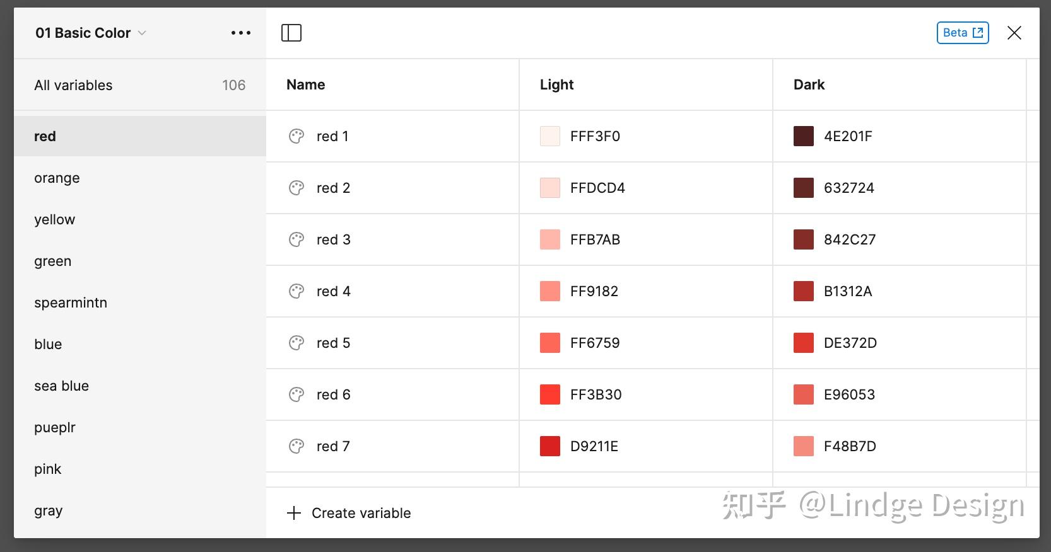1051x552 pixels.
Task: Open the three-dots collection options menu
Action: click(x=240, y=33)
